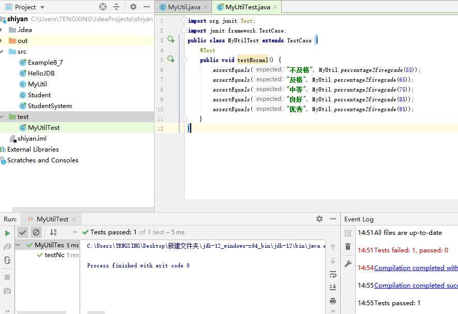Toggle show ignored tests button
458x314 pixels.
coord(36,232)
